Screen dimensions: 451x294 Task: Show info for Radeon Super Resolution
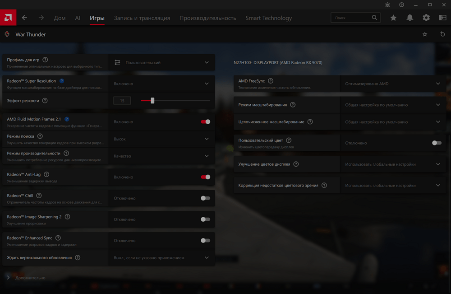point(61,81)
